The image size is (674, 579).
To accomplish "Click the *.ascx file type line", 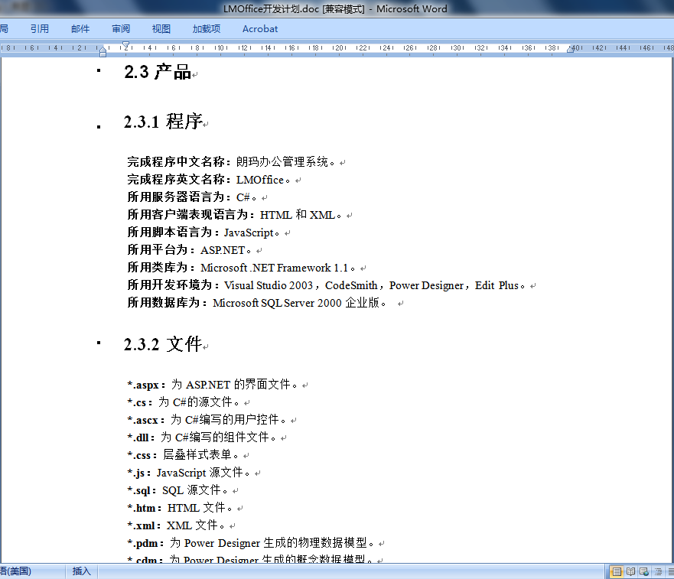I will coord(207,420).
